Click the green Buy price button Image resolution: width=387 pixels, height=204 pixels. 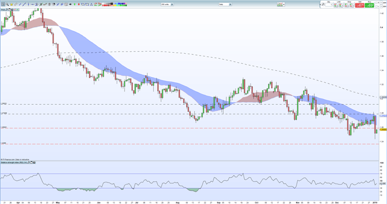[x=369, y=5]
